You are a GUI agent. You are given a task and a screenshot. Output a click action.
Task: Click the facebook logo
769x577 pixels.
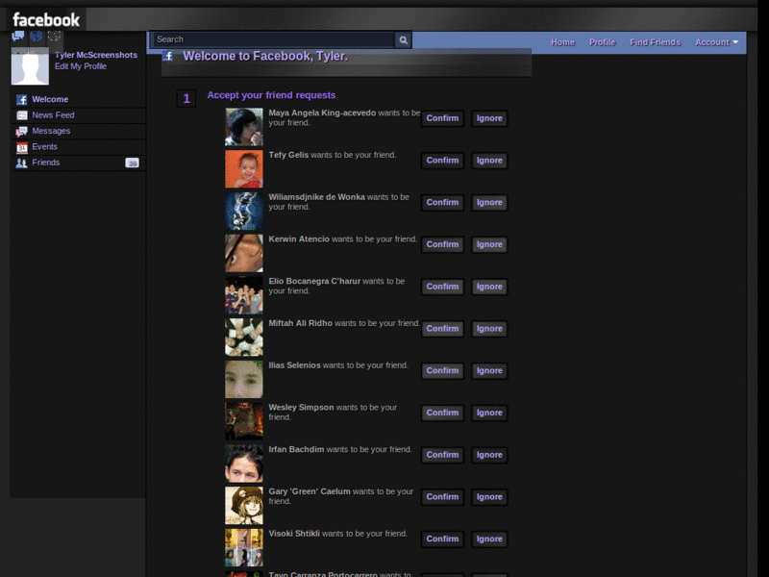[x=46, y=19]
